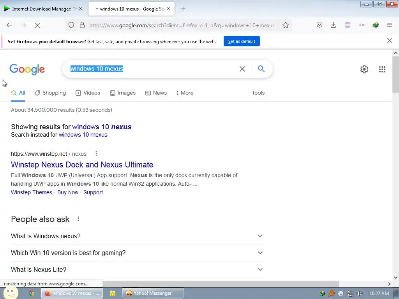Viewport: 399px width, 299px height.
Task: Open options dots beside People also ask
Action: (x=78, y=219)
